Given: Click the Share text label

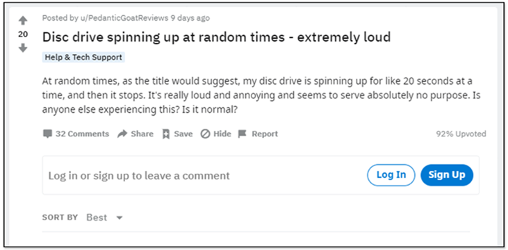Looking at the screenshot, I should (x=142, y=134).
